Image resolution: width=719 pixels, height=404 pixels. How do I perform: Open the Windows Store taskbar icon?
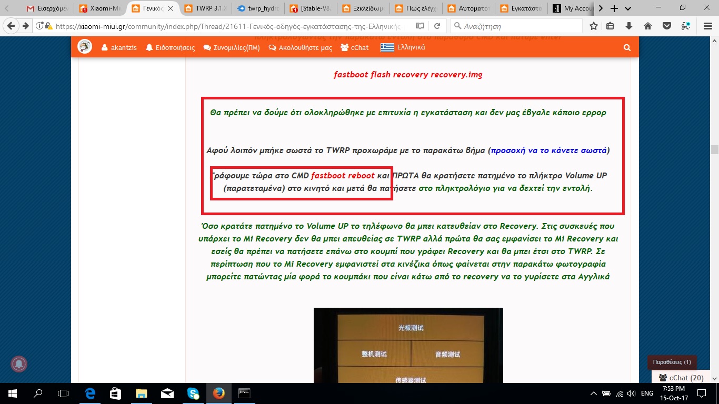[116, 393]
